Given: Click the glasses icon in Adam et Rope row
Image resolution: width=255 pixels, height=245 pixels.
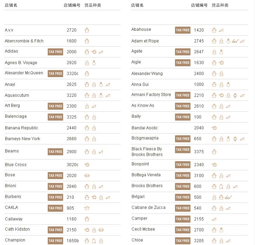Looking at the screenshot, I should click(235, 41).
